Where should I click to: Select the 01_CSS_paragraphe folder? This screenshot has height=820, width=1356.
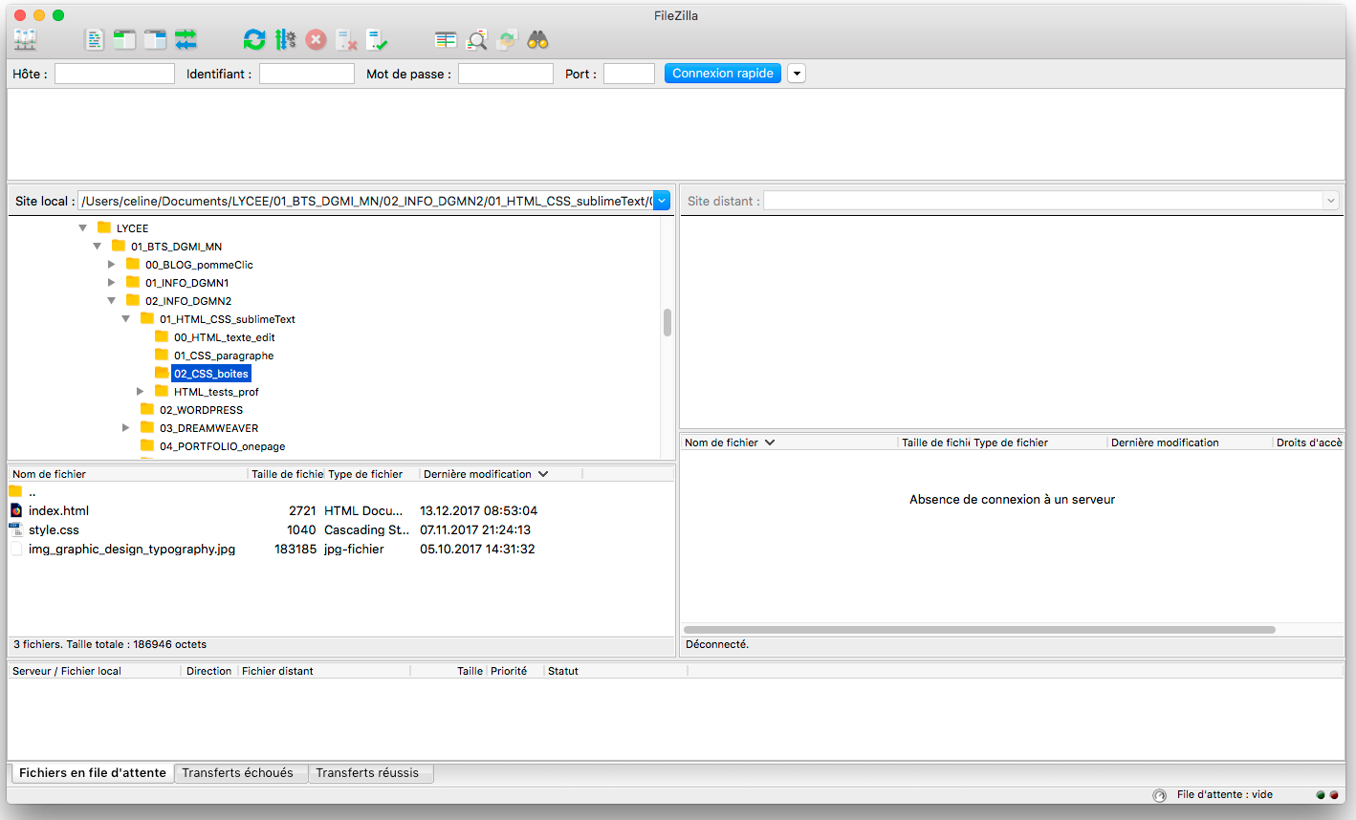click(x=224, y=356)
